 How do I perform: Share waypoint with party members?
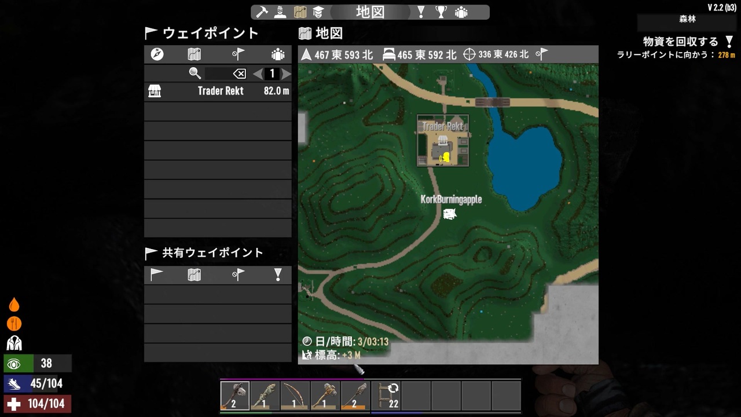[x=278, y=54]
